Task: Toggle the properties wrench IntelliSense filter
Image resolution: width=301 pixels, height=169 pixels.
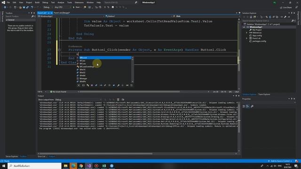Action: pos(119,85)
